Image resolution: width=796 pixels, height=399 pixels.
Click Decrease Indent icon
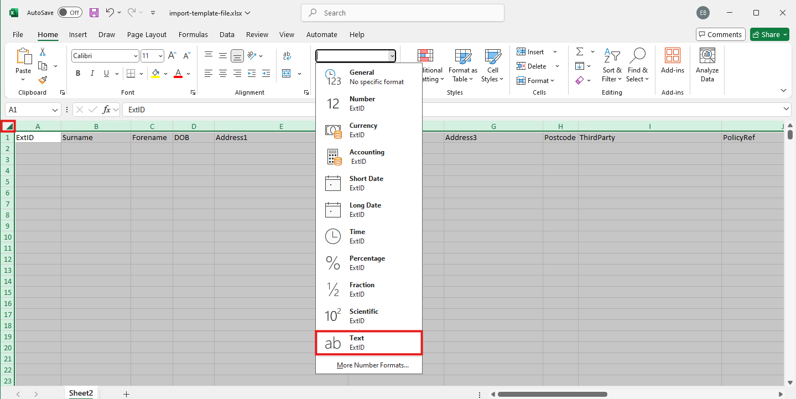click(252, 73)
